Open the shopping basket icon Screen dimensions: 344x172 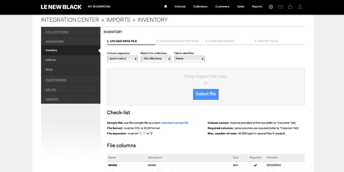(290, 7)
